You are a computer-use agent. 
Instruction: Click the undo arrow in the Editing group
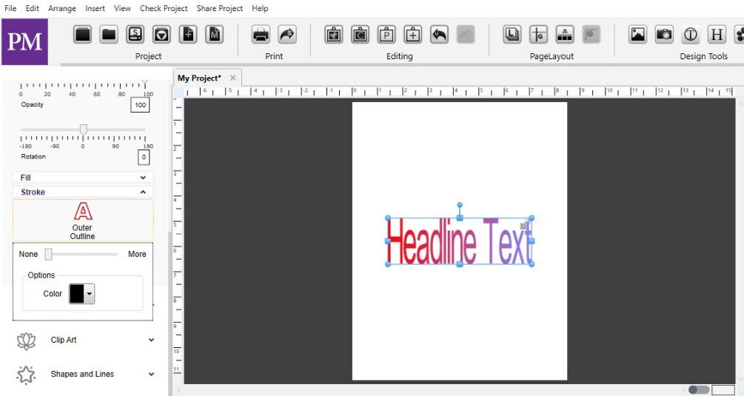(x=439, y=35)
